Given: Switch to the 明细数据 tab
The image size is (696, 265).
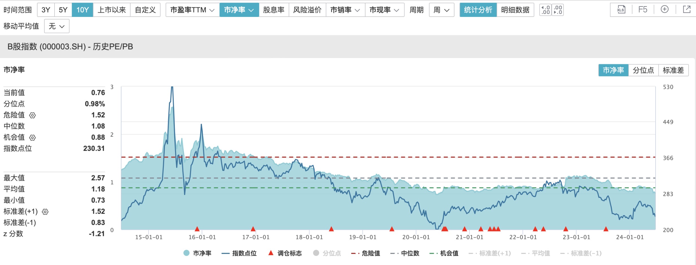Looking at the screenshot, I should pyautogui.click(x=515, y=10).
